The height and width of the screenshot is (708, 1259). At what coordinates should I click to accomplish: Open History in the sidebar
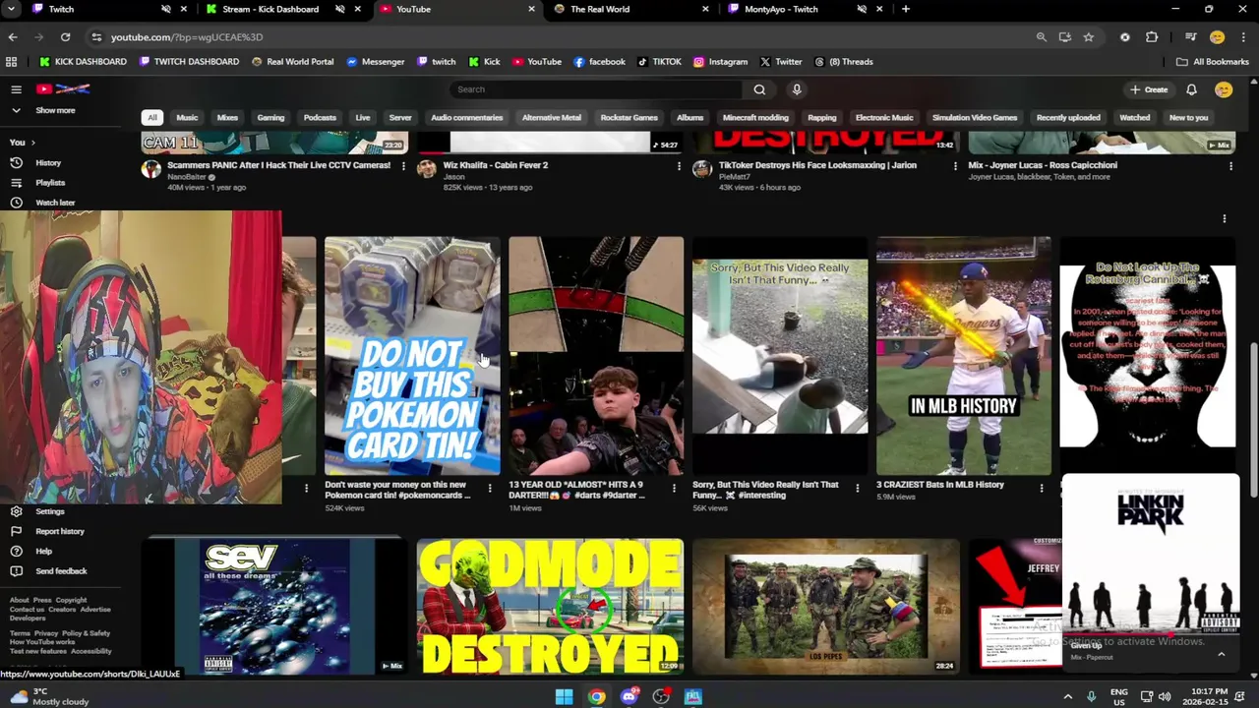pyautogui.click(x=48, y=162)
